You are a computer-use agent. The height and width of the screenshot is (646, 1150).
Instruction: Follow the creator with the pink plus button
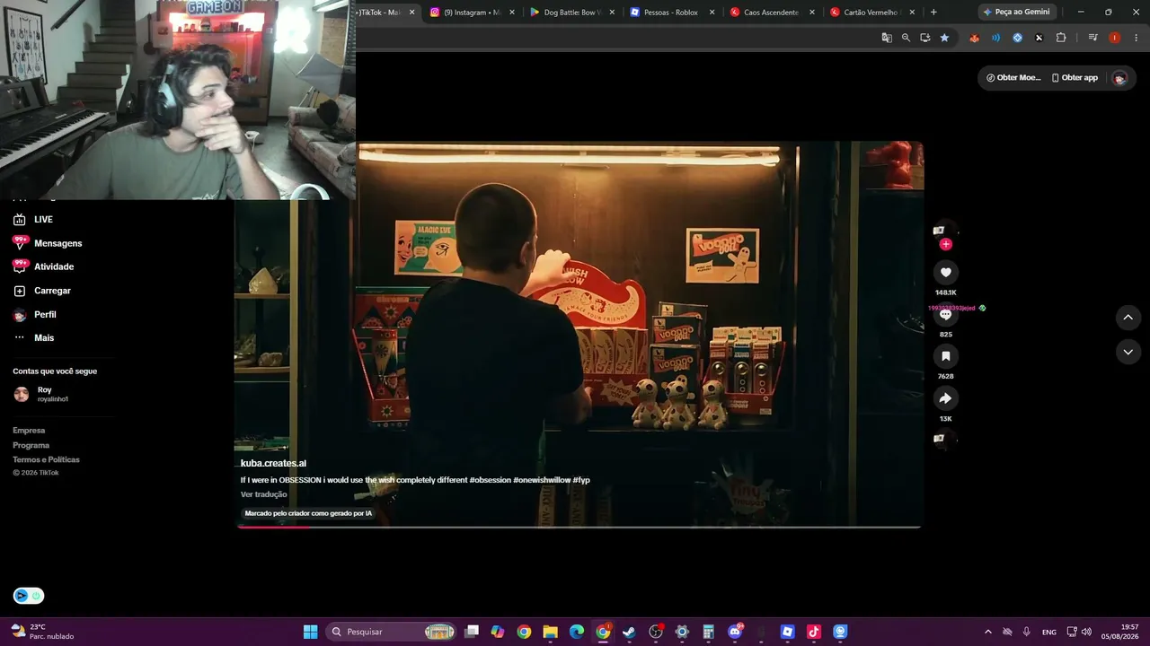945,244
